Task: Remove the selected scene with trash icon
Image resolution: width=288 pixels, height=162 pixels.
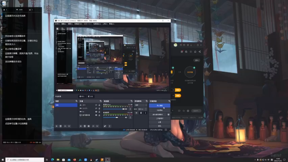Action: click(x=60, y=126)
